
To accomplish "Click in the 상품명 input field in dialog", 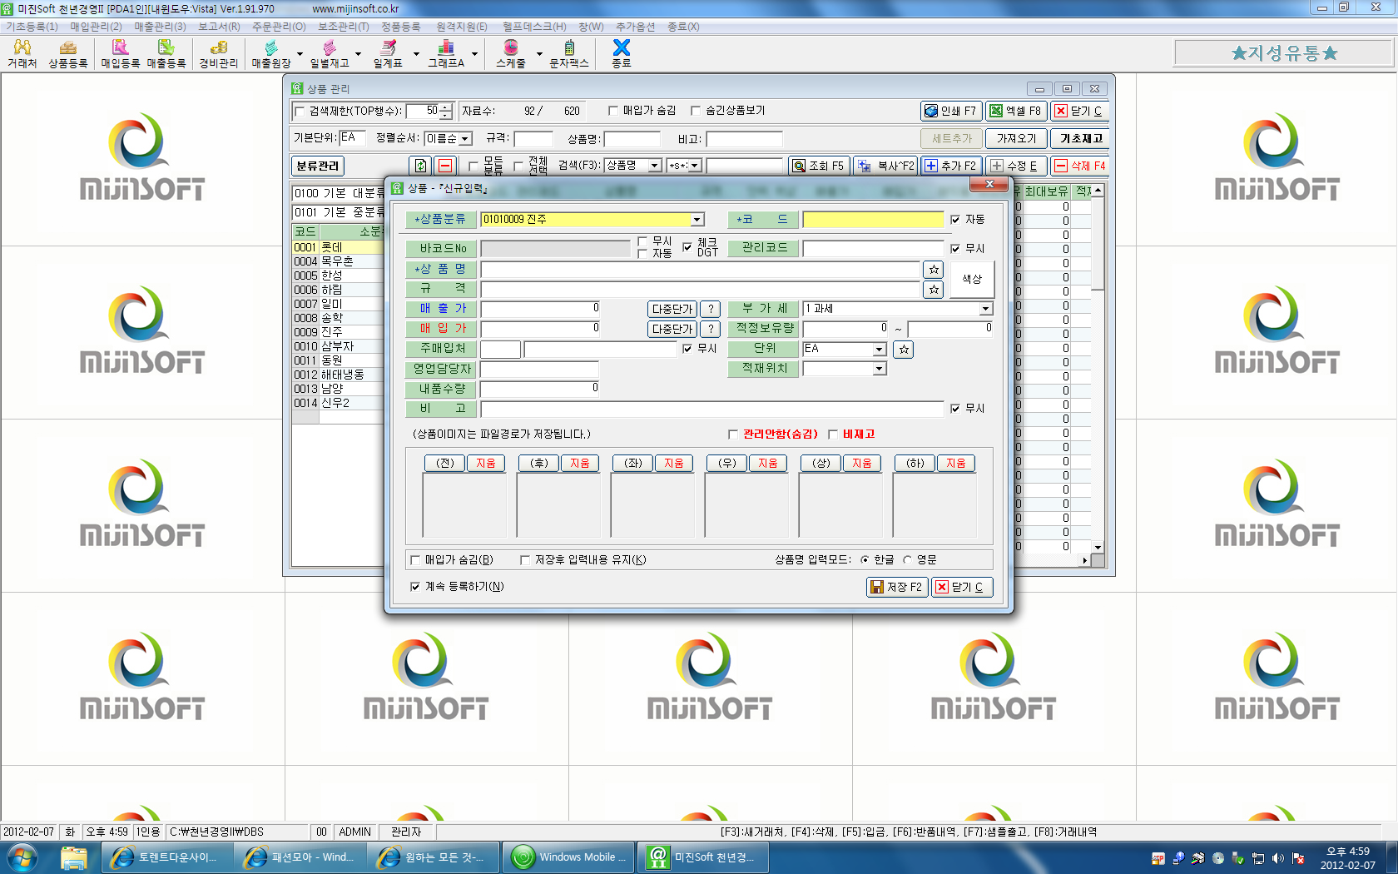I will click(701, 270).
